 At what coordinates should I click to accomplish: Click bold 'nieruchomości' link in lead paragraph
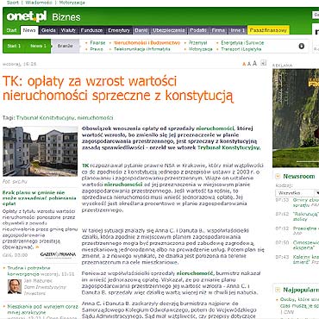tap(215, 128)
